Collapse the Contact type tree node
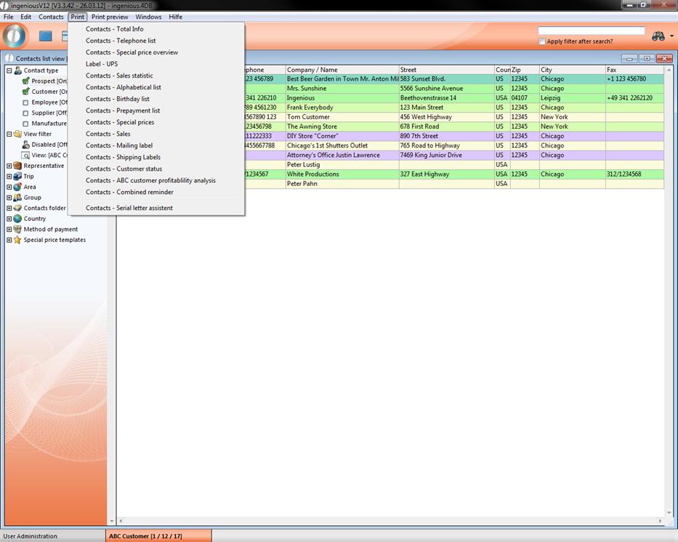 9,70
